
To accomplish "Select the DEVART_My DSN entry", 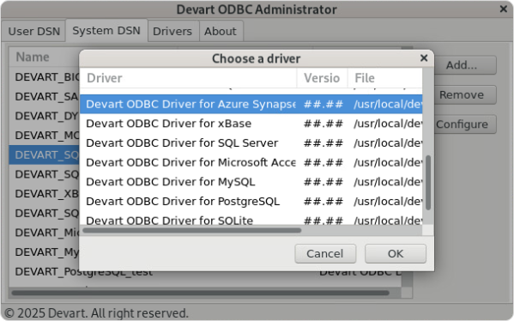I will pyautogui.click(x=45, y=251).
